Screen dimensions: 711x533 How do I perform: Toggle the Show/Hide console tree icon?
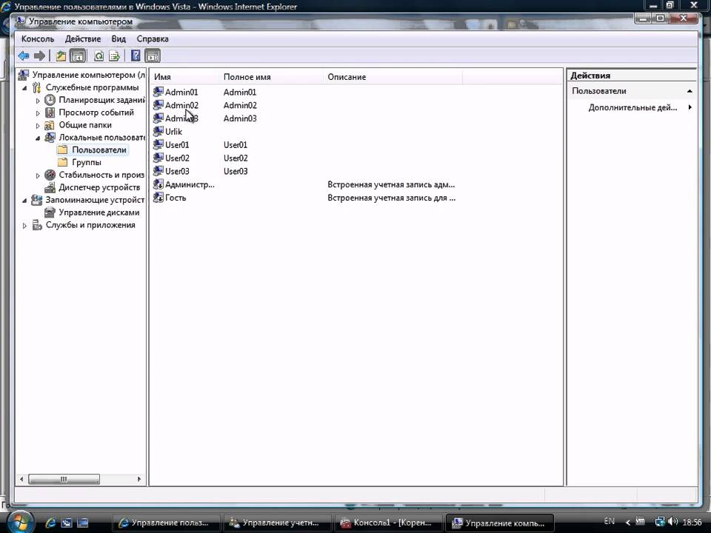pos(78,56)
